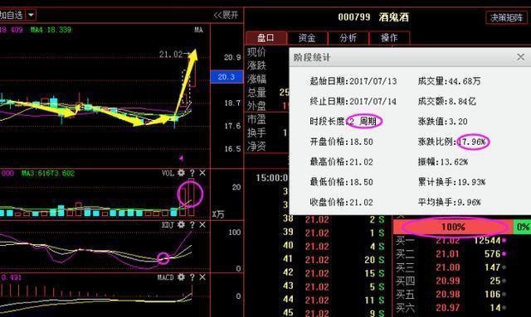Switch to the 盘口 tab
This screenshot has height=317, width=531.
[x=266, y=37]
